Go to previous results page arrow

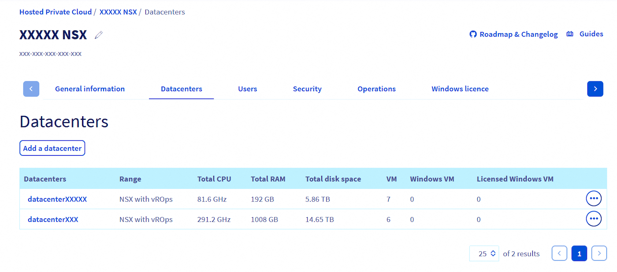(x=559, y=254)
